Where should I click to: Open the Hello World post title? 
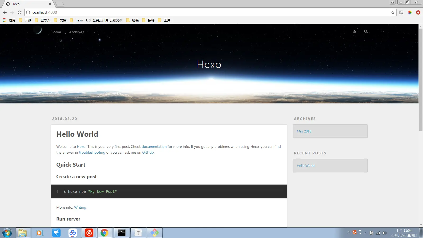tap(77, 134)
